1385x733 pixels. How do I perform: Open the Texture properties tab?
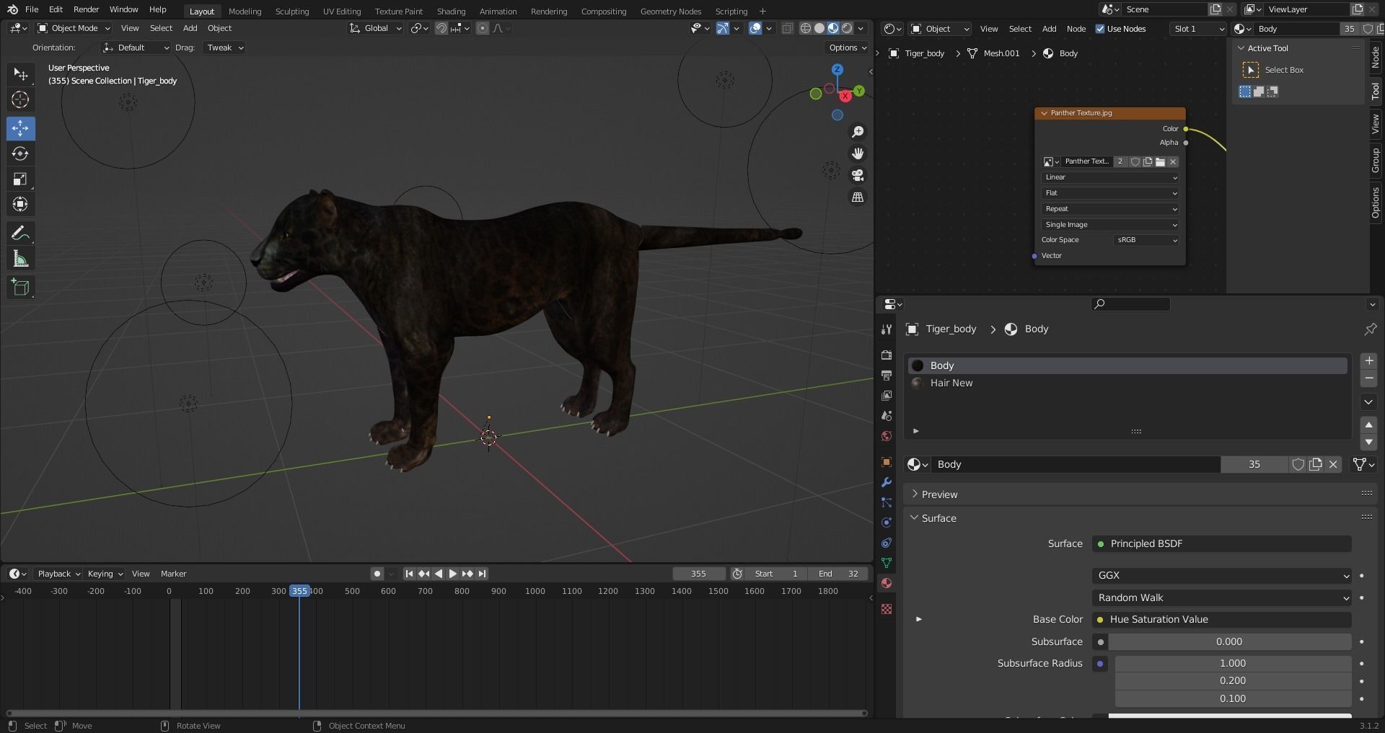tap(887, 609)
